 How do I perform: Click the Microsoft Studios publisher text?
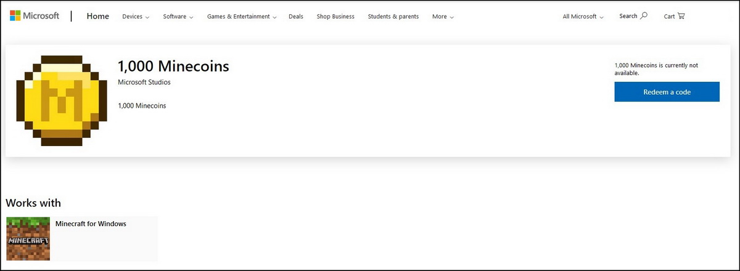[x=144, y=82]
